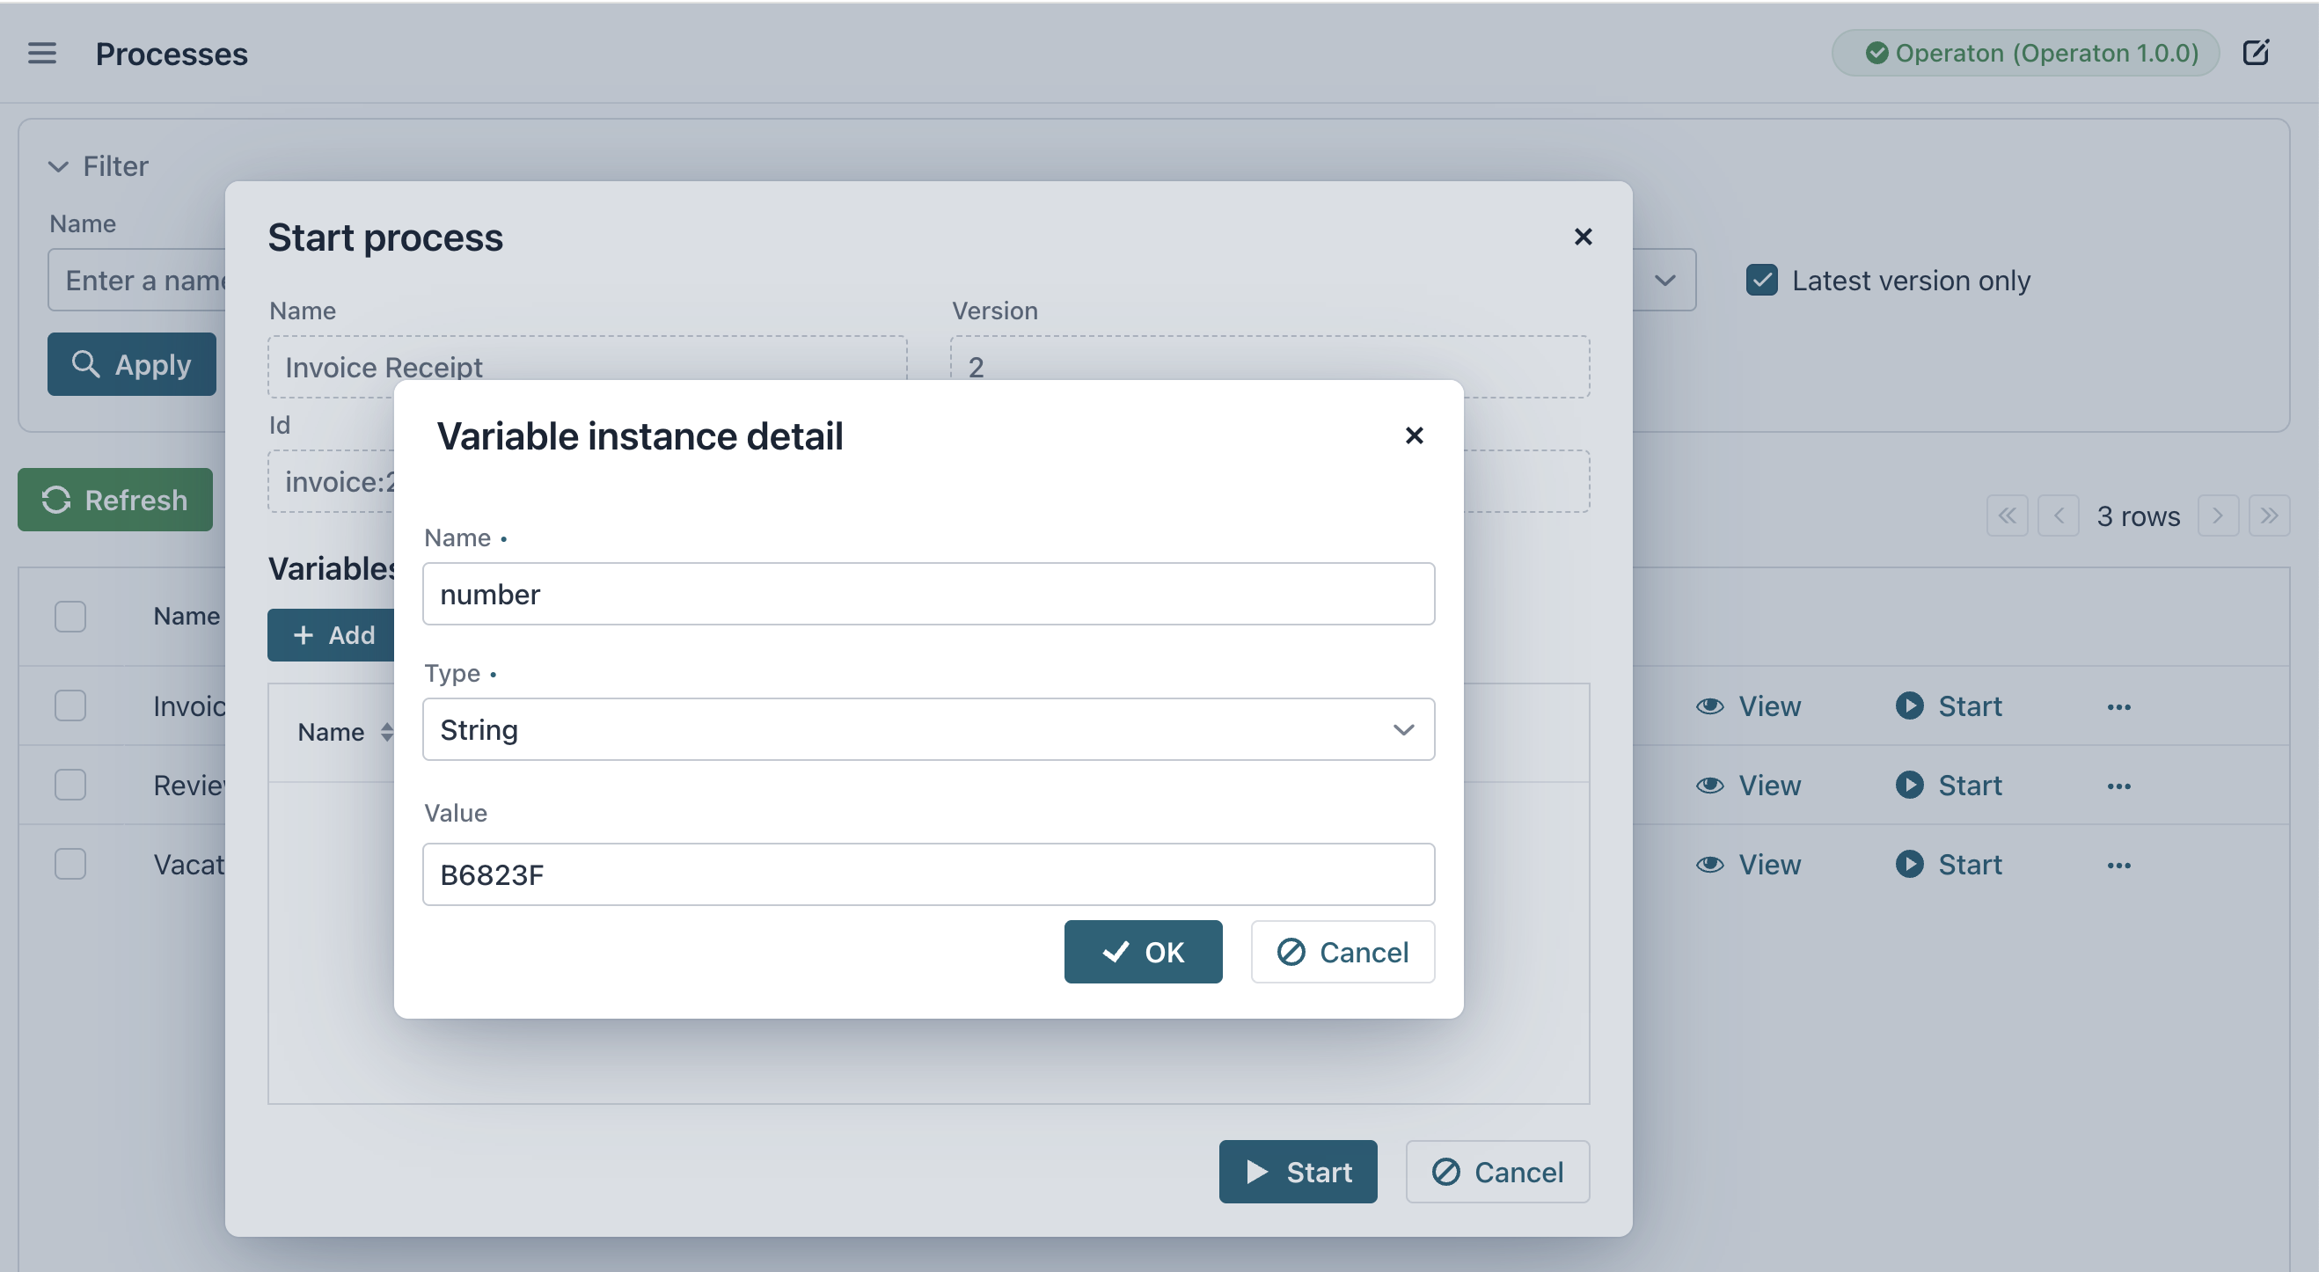Click the Start play icon in third row
The image size is (2319, 1272).
tap(1908, 864)
